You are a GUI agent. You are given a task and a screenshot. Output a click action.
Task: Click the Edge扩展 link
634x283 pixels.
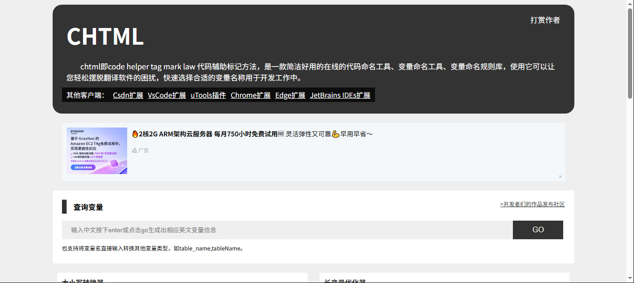[290, 95]
